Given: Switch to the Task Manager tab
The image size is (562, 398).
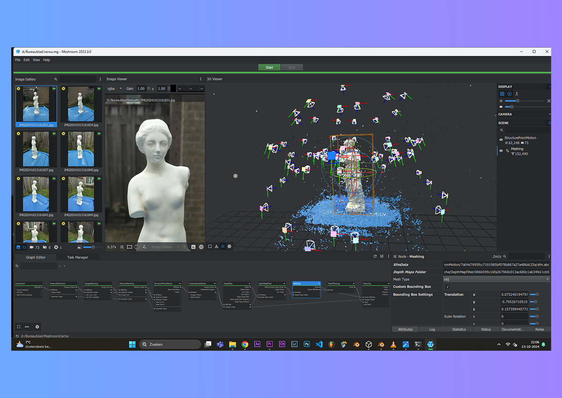Looking at the screenshot, I should (77, 257).
